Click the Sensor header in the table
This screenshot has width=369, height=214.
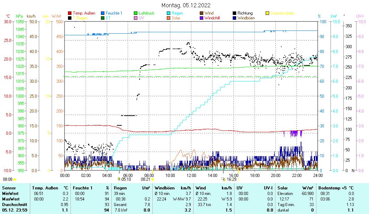click(9, 188)
